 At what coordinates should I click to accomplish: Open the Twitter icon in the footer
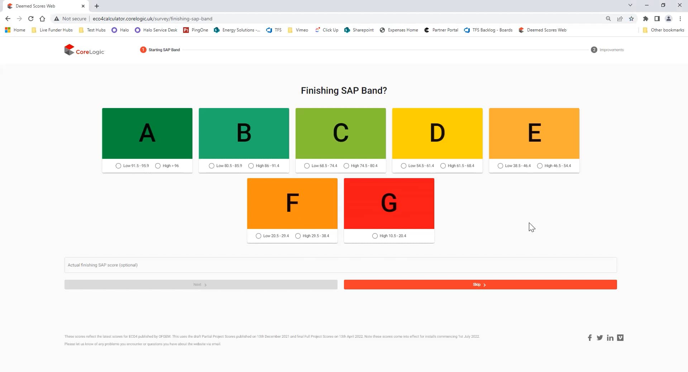point(600,338)
